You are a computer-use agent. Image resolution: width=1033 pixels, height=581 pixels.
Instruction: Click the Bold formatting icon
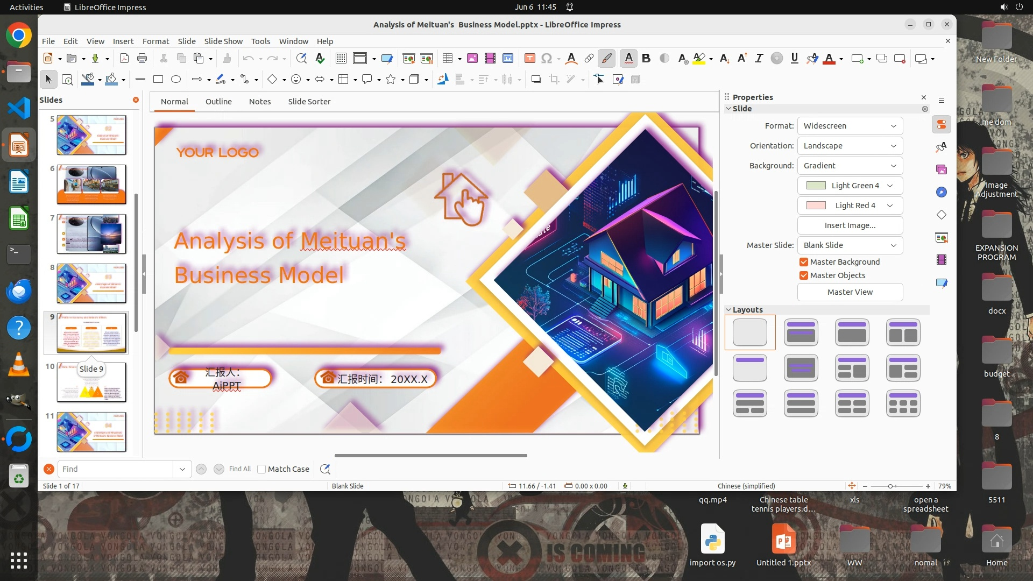646,59
